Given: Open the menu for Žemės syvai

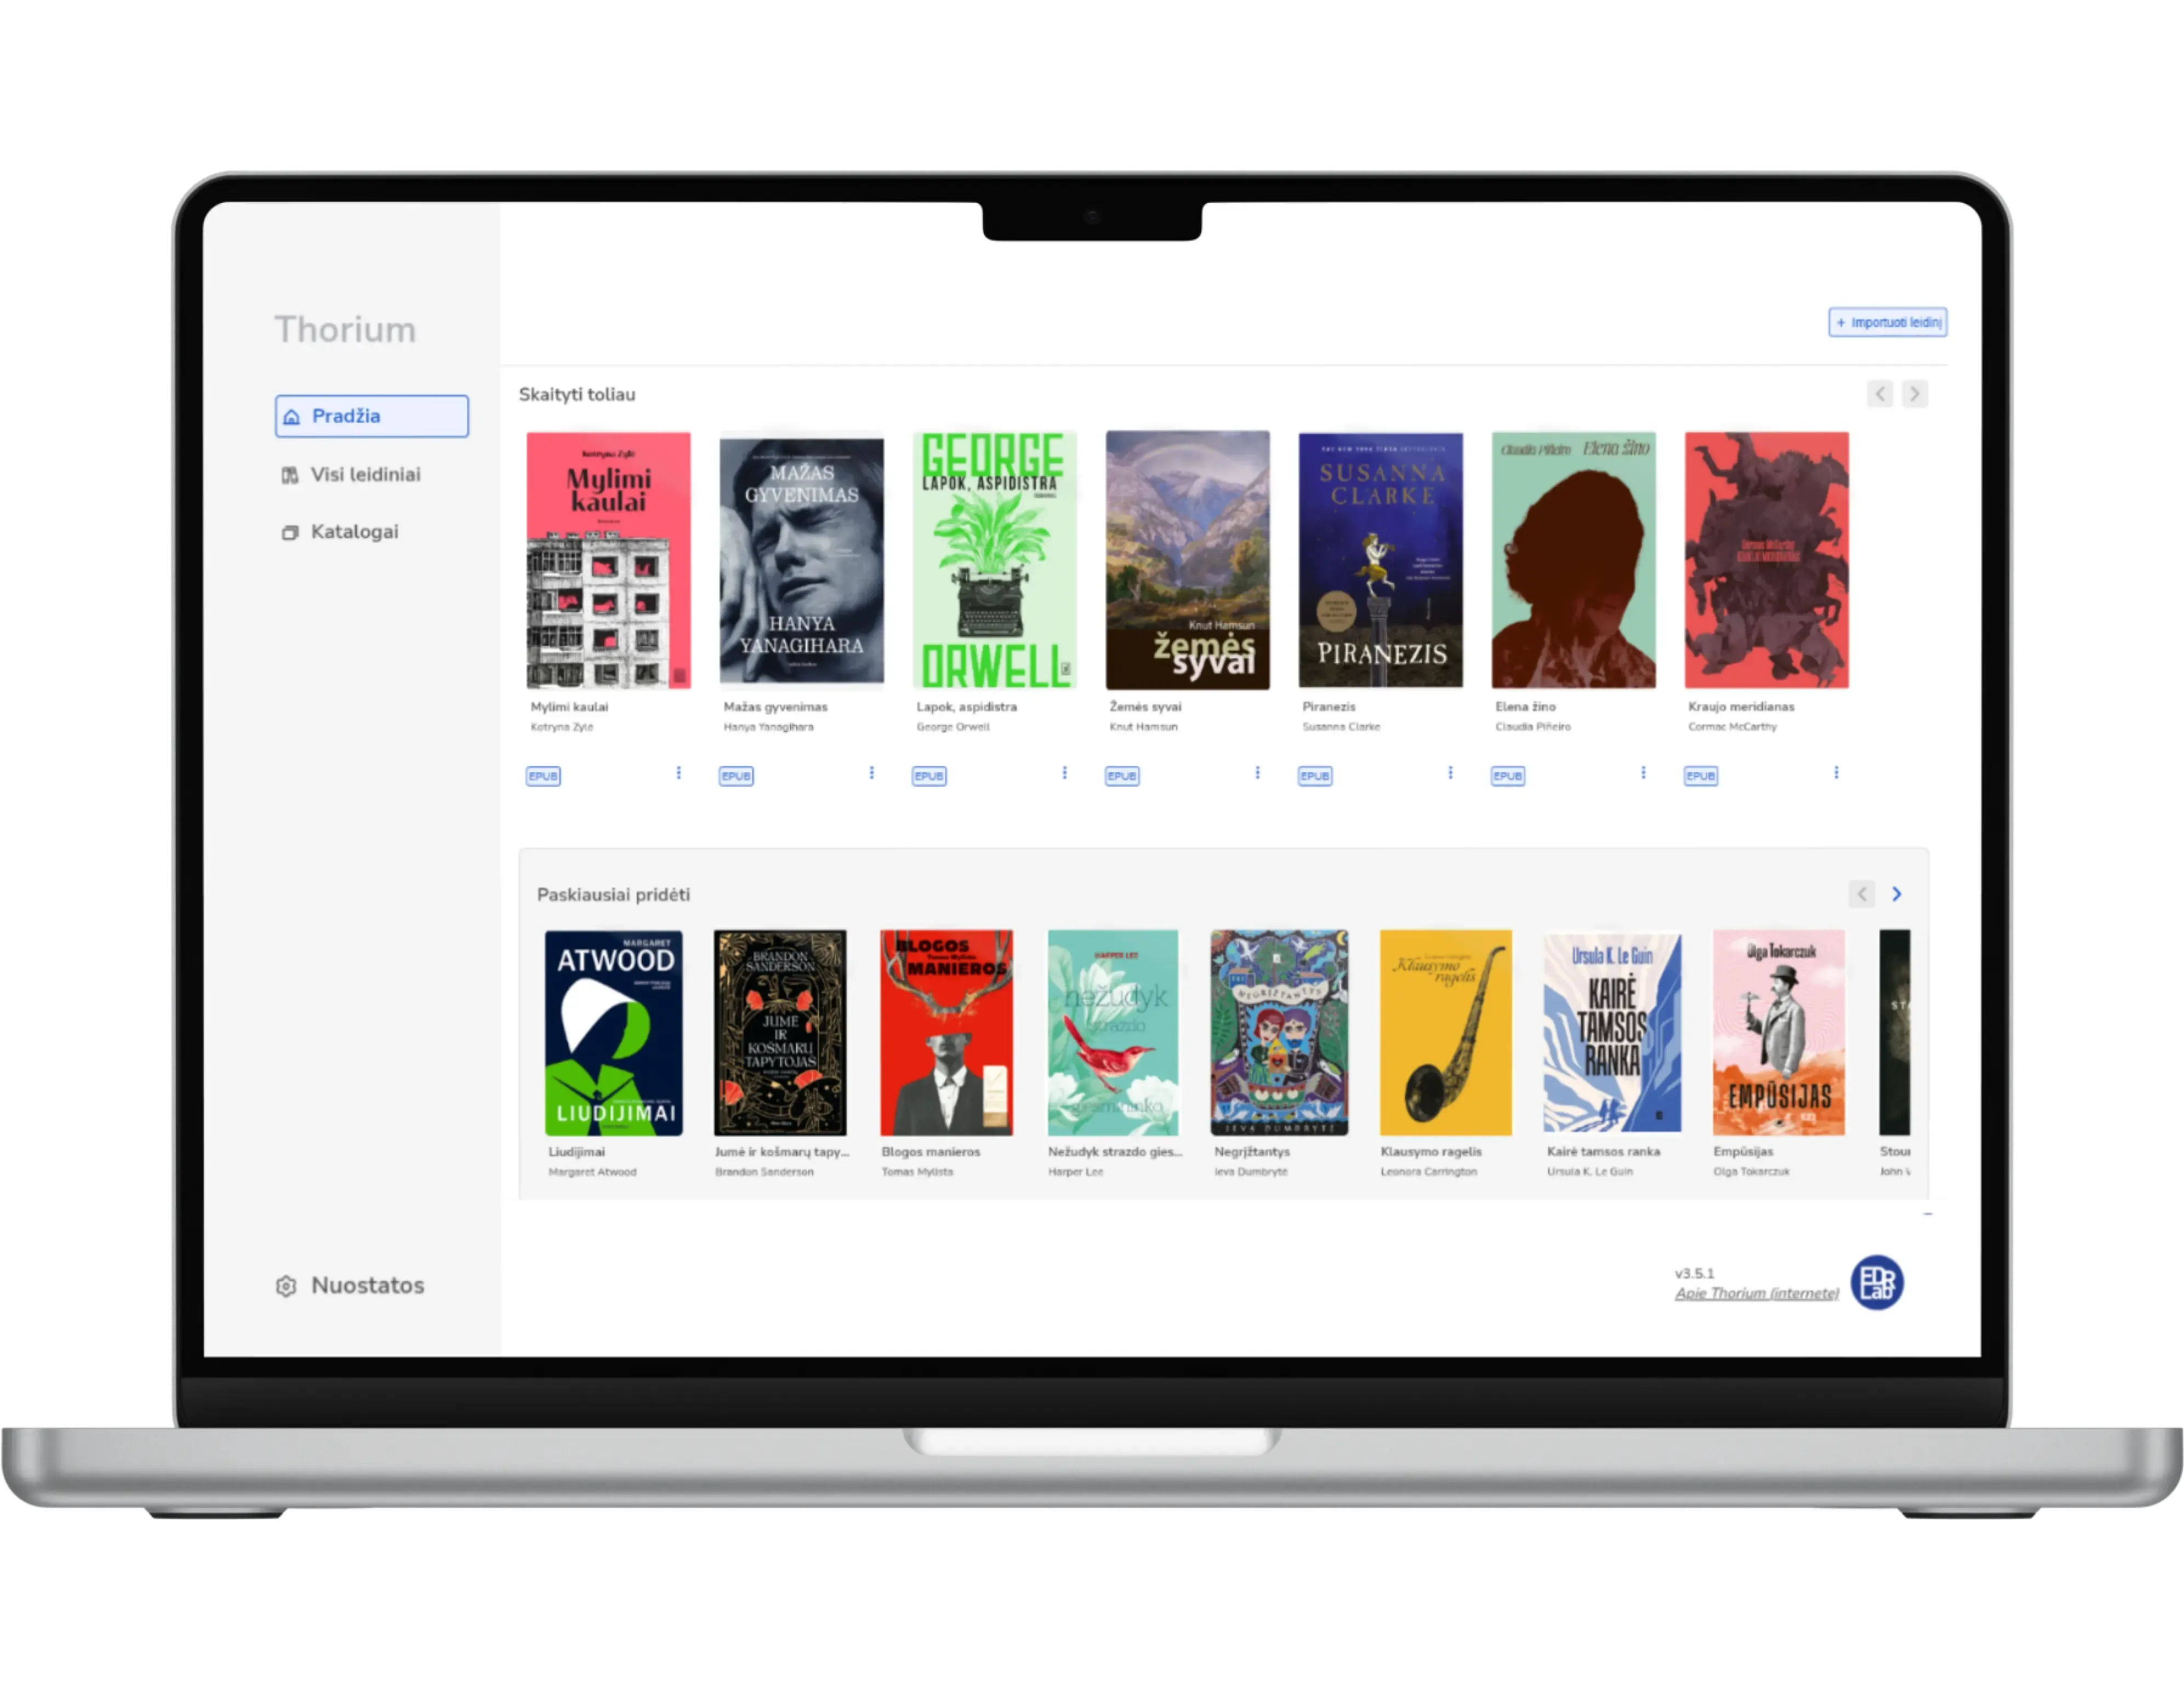Looking at the screenshot, I should [1258, 773].
